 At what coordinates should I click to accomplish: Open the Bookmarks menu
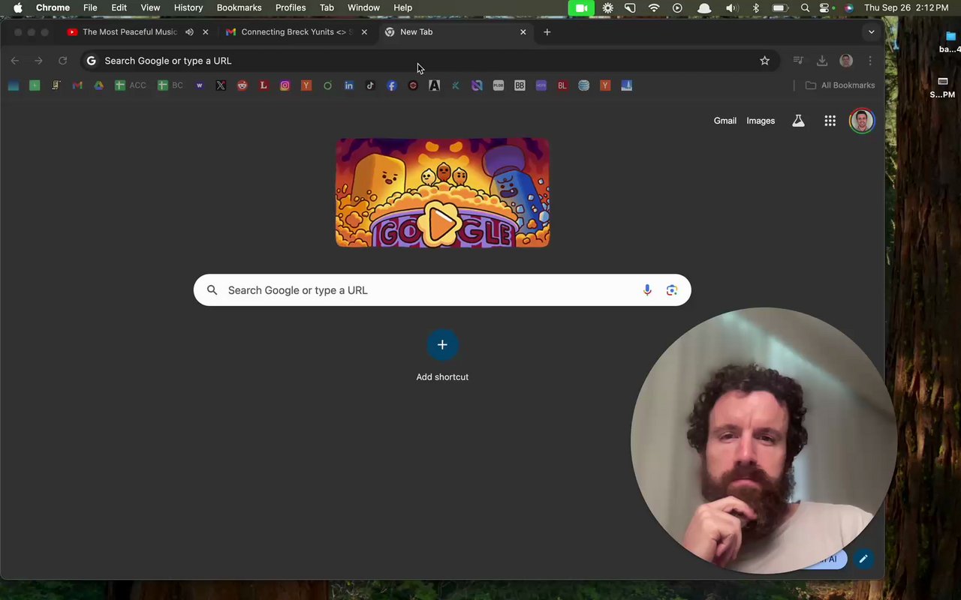pos(239,7)
